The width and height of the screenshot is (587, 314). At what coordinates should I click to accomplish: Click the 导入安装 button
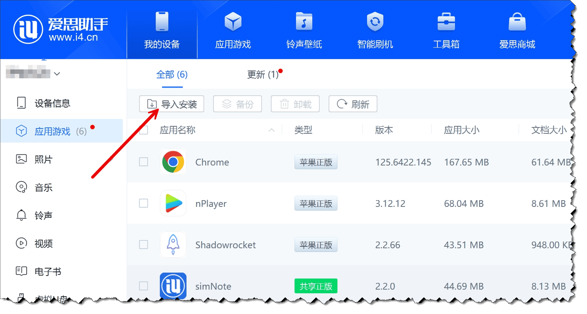coord(172,104)
